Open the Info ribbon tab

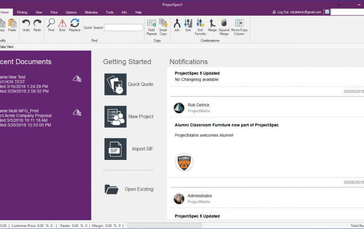(124, 12)
